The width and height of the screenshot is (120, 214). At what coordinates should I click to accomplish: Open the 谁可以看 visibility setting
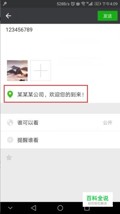click(60, 122)
